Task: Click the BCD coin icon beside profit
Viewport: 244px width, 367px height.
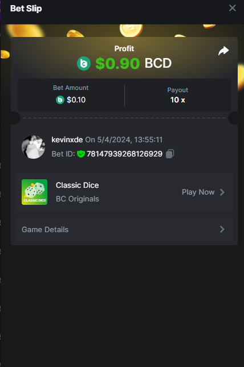Action: coord(84,63)
